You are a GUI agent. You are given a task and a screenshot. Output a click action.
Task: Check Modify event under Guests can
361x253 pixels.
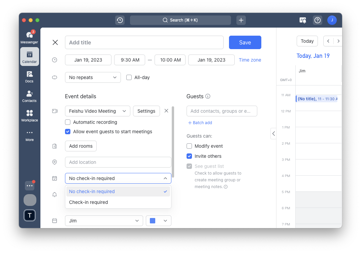[189, 146]
